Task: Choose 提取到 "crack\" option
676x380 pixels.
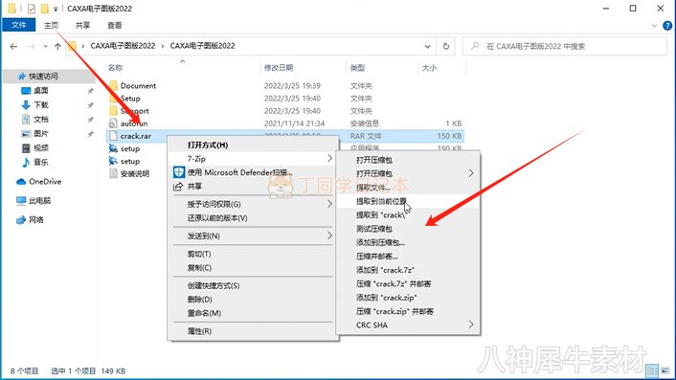Action: click(x=408, y=215)
